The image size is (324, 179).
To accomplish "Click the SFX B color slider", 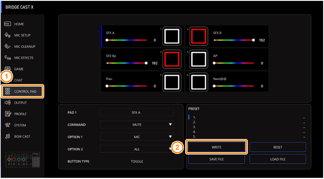I will (234, 40).
